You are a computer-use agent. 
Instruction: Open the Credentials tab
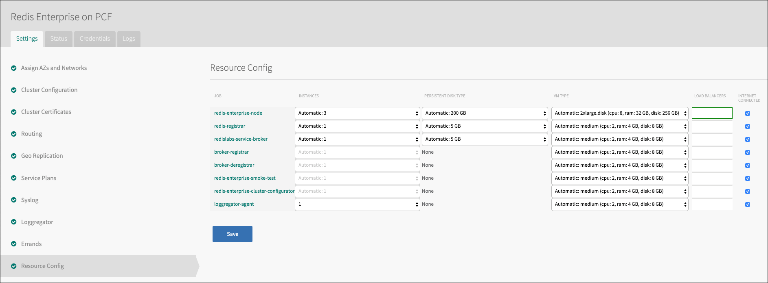pos(94,39)
